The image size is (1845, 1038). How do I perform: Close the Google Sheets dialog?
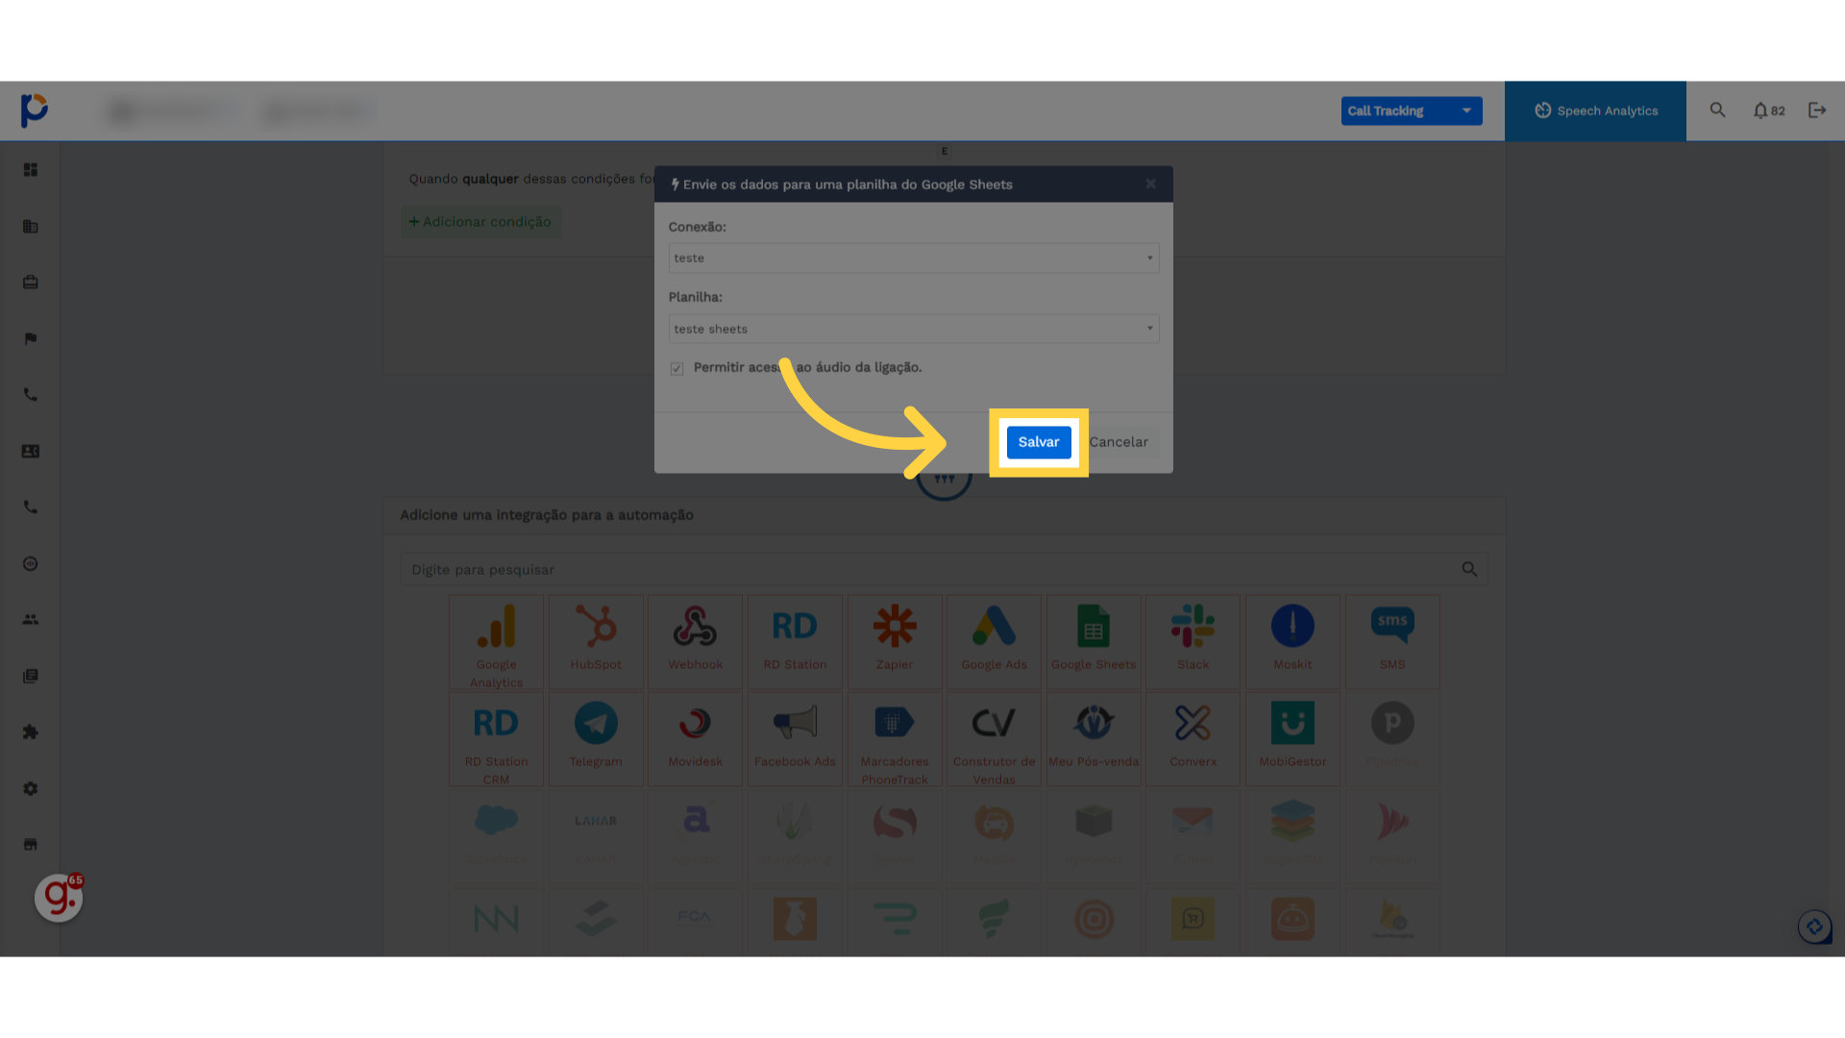coord(1150,184)
